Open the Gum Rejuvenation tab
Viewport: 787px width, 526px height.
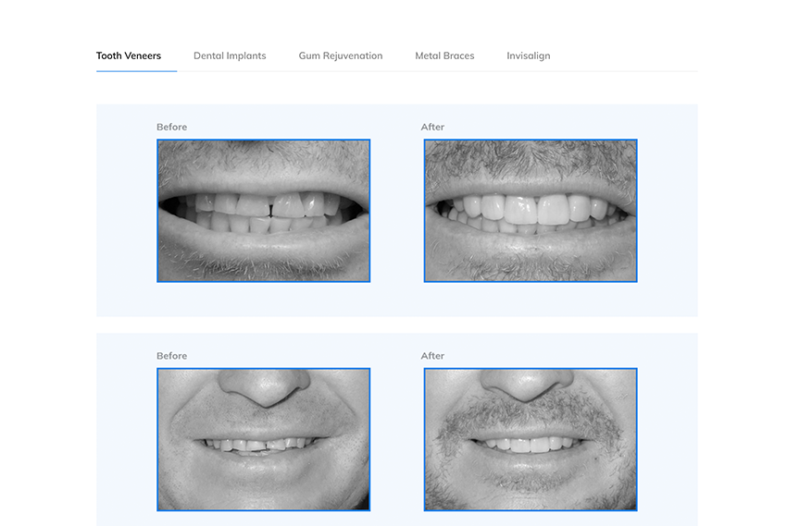pos(340,55)
